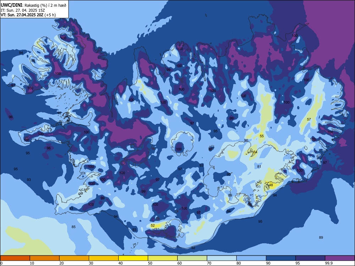Screen dimensions: 355x266
Task: Click the medium blue 80–90 legend swatch
Action: pyautogui.click(x=251, y=258)
